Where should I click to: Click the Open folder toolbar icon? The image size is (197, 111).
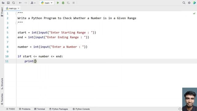point(3,3)
